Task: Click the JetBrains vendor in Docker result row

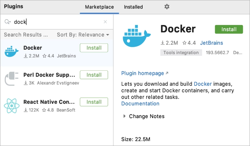Action: [x=66, y=56]
